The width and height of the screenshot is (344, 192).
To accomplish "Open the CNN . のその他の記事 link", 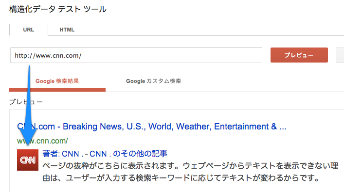I will tap(128, 154).
